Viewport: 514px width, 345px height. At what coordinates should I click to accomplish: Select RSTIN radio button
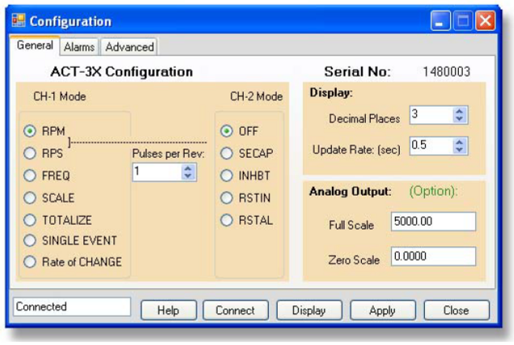point(227,196)
